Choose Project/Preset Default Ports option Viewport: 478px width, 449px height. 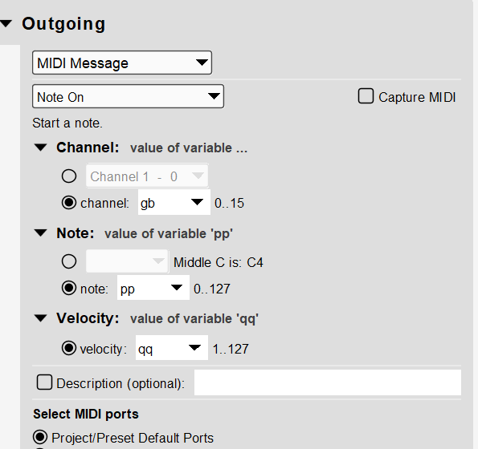pyautogui.click(x=40, y=438)
